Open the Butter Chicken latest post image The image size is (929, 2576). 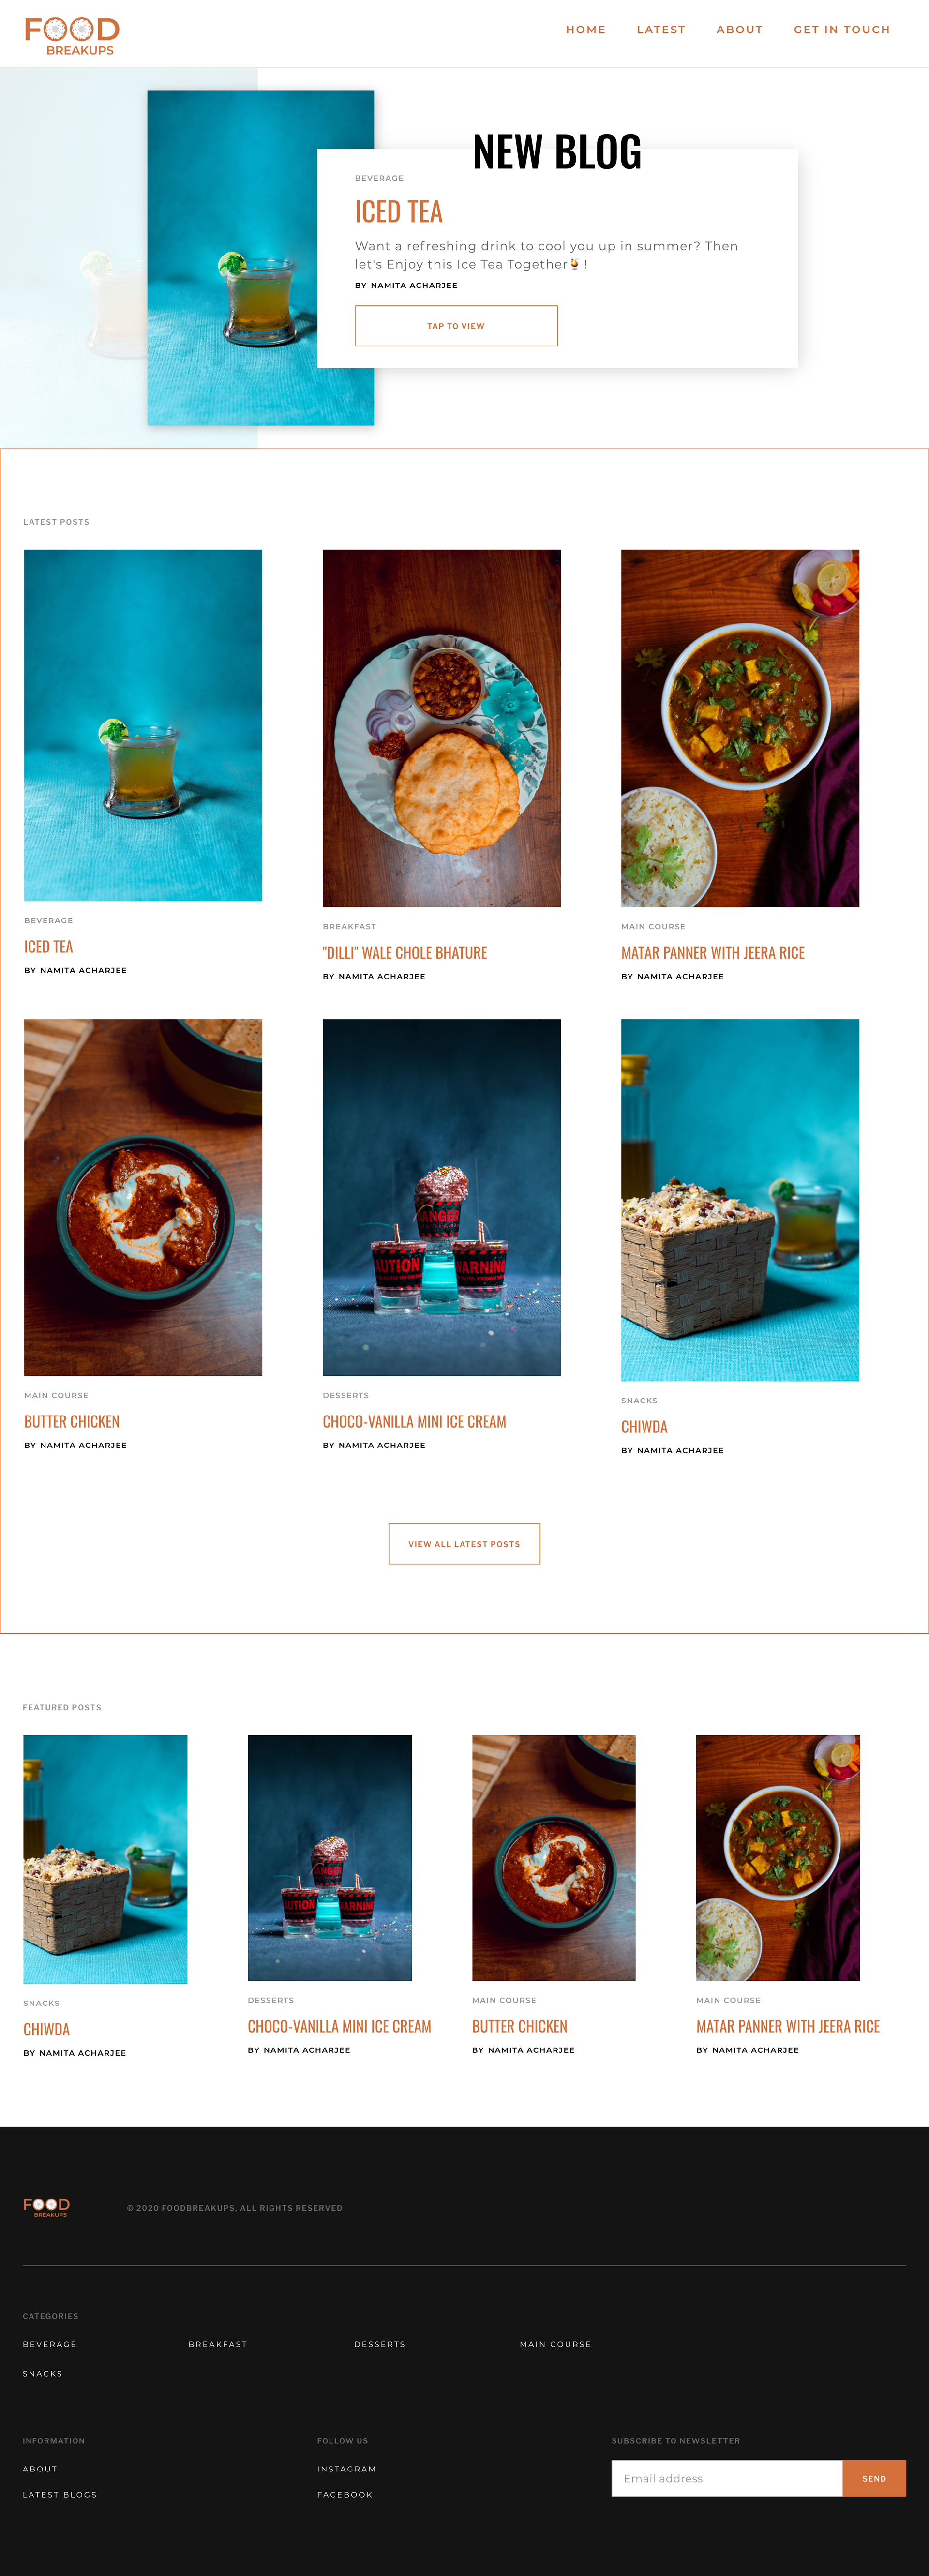[143, 1197]
